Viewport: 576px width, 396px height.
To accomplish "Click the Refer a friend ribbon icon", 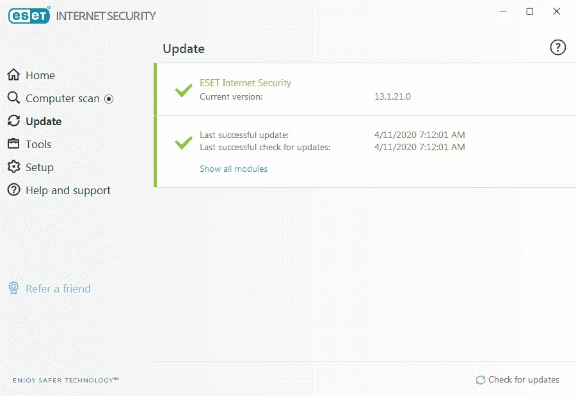I will (x=13, y=288).
